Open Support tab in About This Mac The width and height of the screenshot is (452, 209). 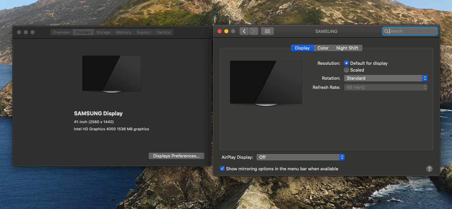(144, 32)
